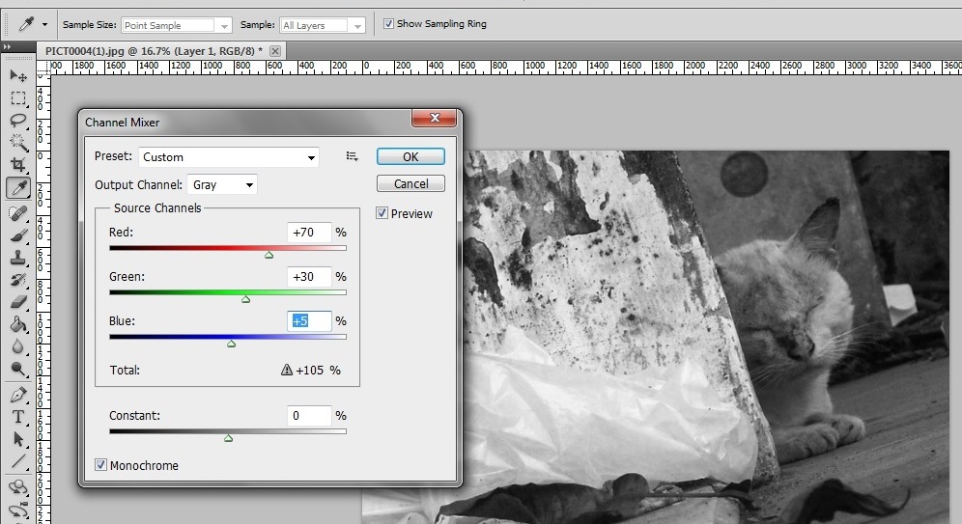Viewport: 962px width, 524px height.
Task: Click the horizontal ruler at 1000 mark
Action: [535, 67]
